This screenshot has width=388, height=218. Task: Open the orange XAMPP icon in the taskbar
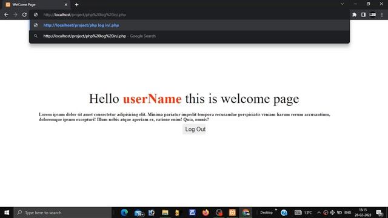[232, 213]
